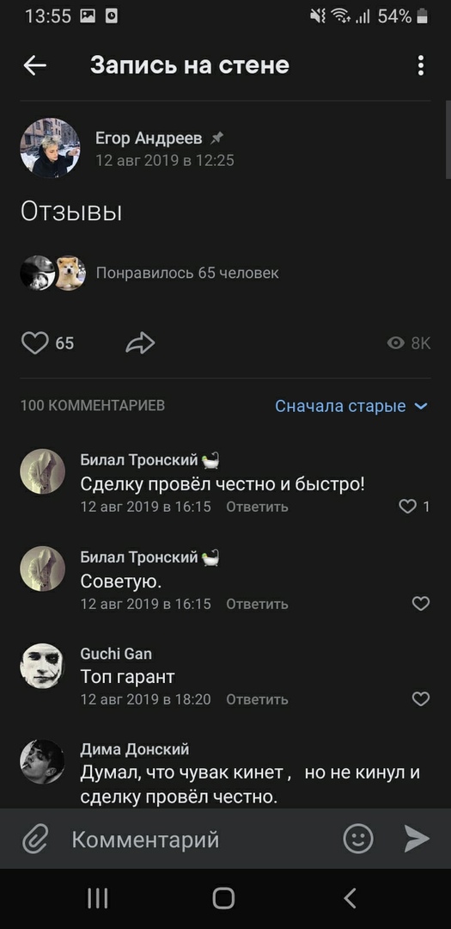This screenshot has height=929, width=451.
Task: Like the Советую comment
Action: [x=421, y=604]
